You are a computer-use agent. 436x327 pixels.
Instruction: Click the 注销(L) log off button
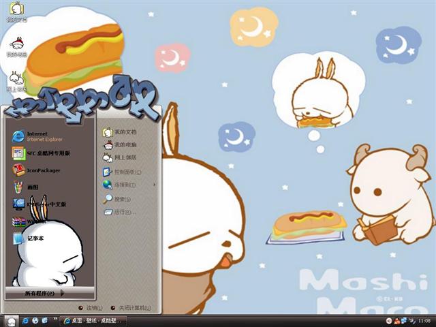[x=91, y=308]
